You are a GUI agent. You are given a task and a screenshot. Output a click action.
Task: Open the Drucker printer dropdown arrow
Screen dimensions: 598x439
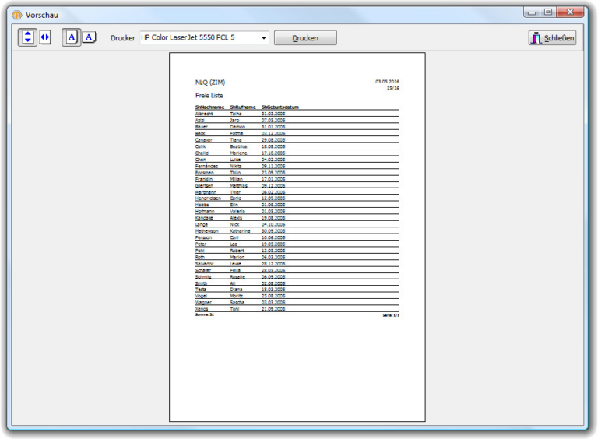pyautogui.click(x=263, y=37)
